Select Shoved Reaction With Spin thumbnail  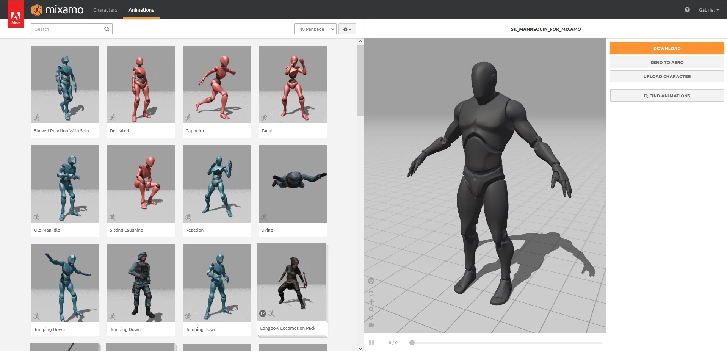pos(65,85)
